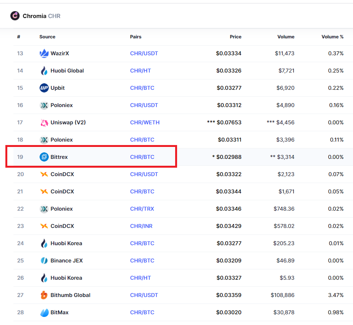
Task: Click the CoinDCX icon in row 20
Action: coord(44,174)
